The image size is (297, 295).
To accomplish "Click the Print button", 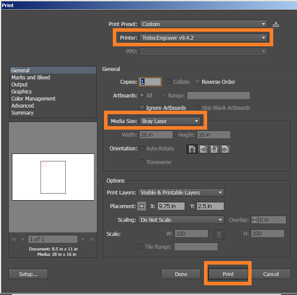I will [x=228, y=274].
